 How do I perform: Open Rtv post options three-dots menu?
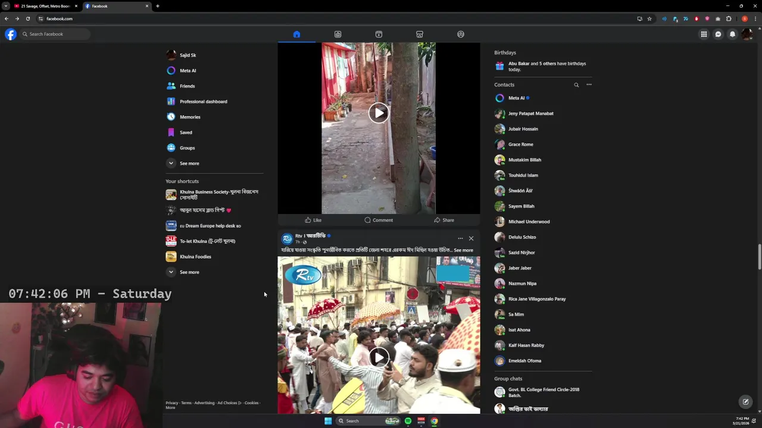tap(460, 238)
